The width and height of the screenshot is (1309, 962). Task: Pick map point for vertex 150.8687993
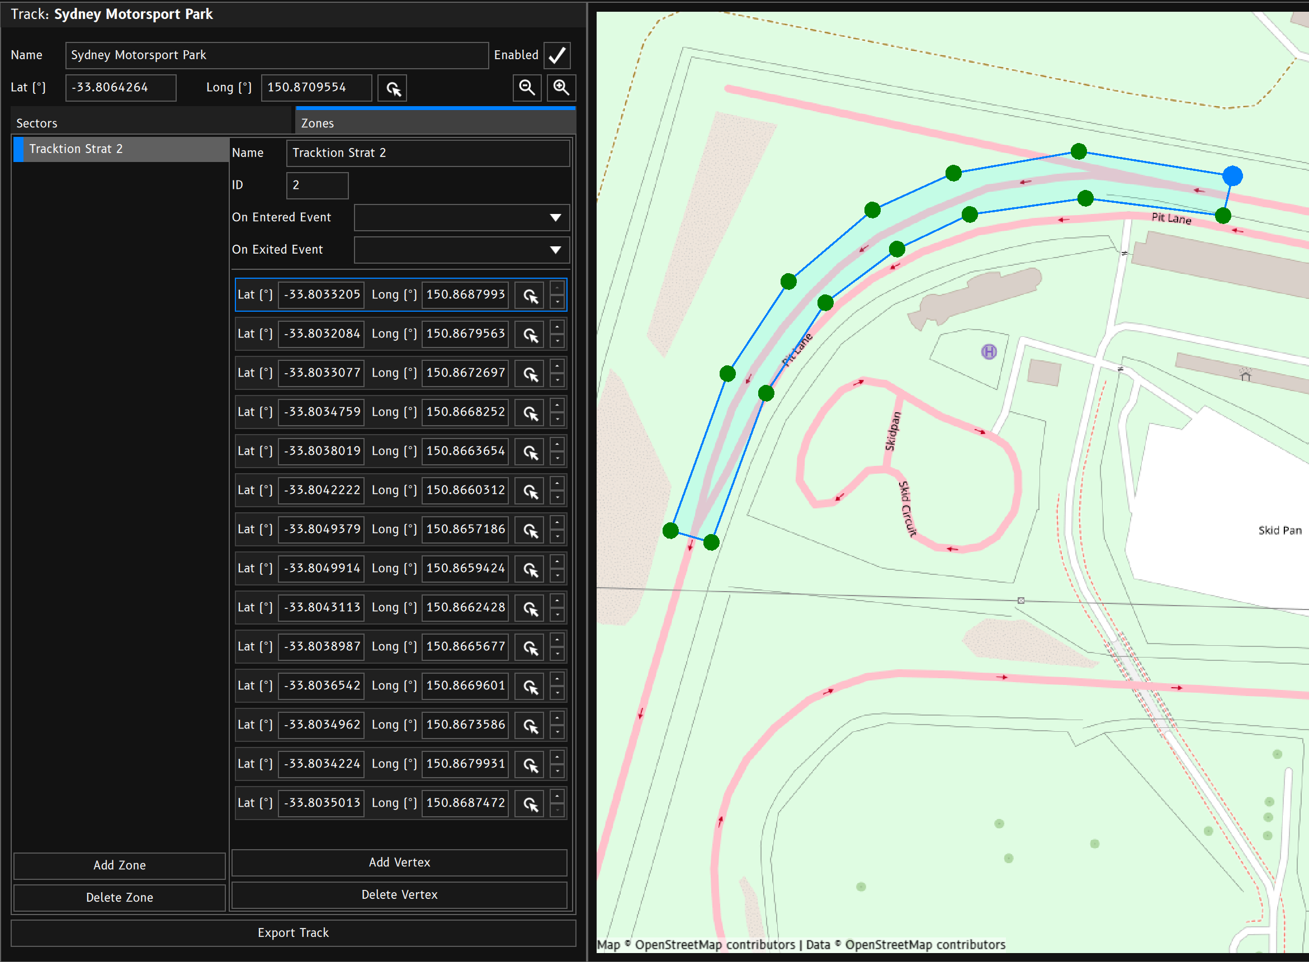click(x=530, y=295)
